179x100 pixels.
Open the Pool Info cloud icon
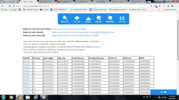click(x=77, y=19)
